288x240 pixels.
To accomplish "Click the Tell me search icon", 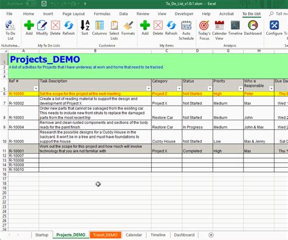I will [x=271, y=14].
